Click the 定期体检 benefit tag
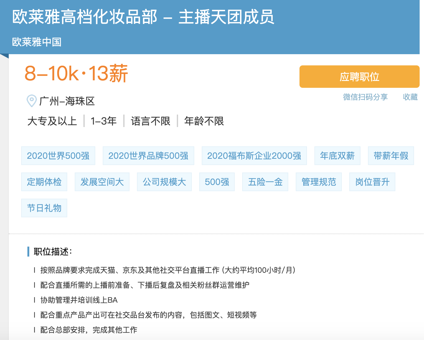 [44, 182]
